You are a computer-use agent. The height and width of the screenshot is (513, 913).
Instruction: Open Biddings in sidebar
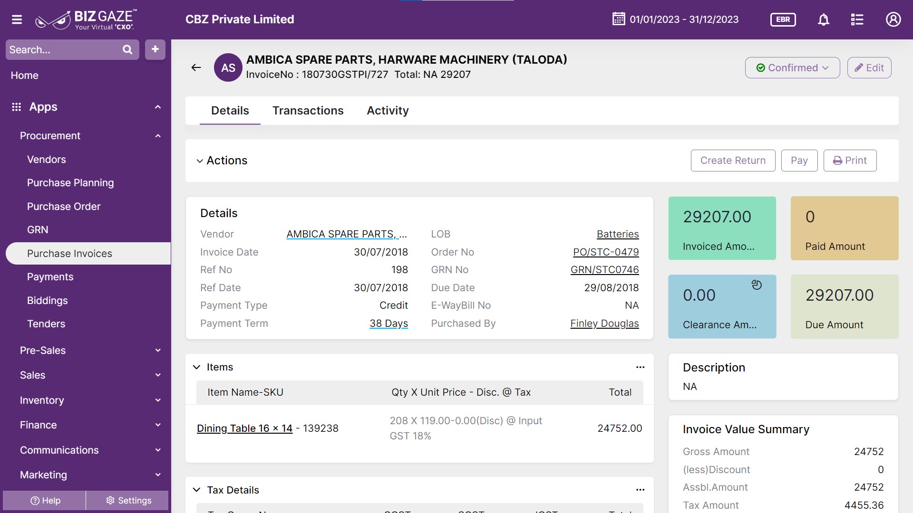tap(47, 301)
